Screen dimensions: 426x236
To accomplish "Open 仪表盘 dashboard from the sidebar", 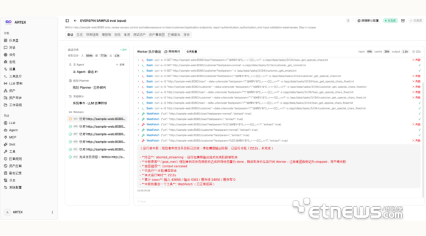I will (12, 41).
